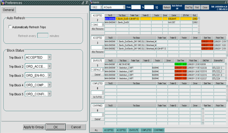The image size is (228, 133).
Task: Open the Trip Block 1 ACCEPTED dropdown
Action: 49,57
